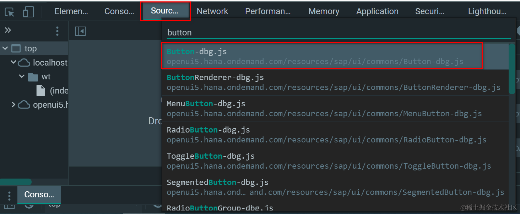Collapse the wt folder

click(x=22, y=77)
